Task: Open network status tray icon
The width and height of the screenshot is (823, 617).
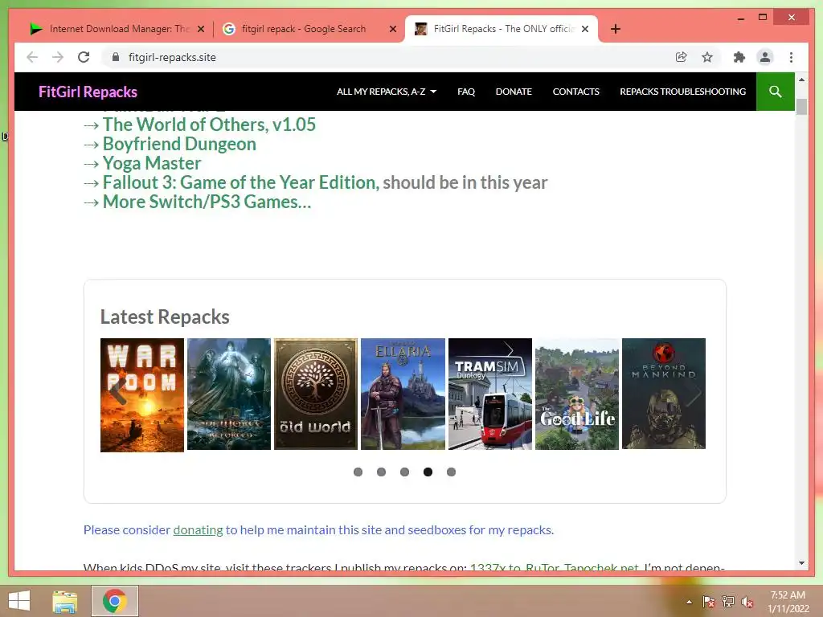Action: tap(728, 602)
